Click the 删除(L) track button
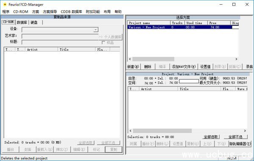Image resolution: width=254 pixels, height=161 pixels. pos(163,144)
